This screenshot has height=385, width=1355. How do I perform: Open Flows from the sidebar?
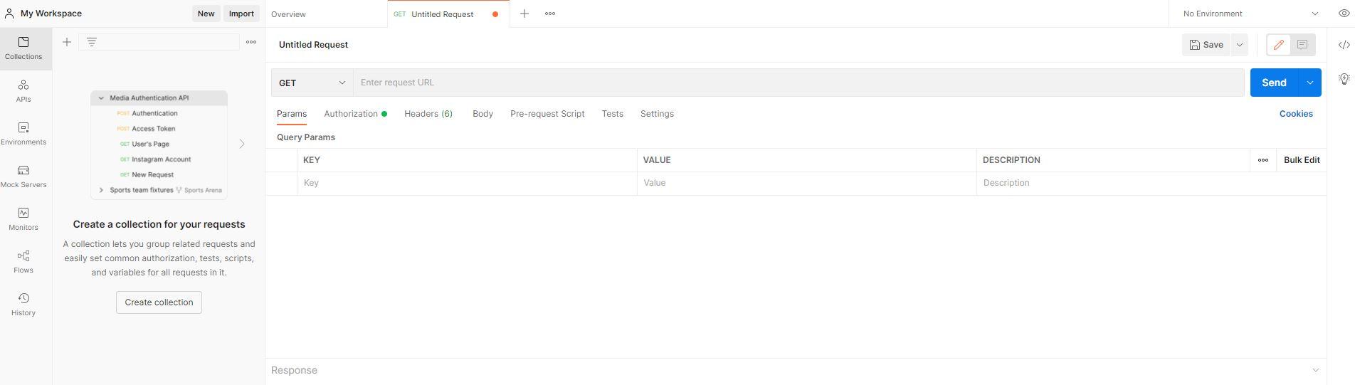pos(23,262)
